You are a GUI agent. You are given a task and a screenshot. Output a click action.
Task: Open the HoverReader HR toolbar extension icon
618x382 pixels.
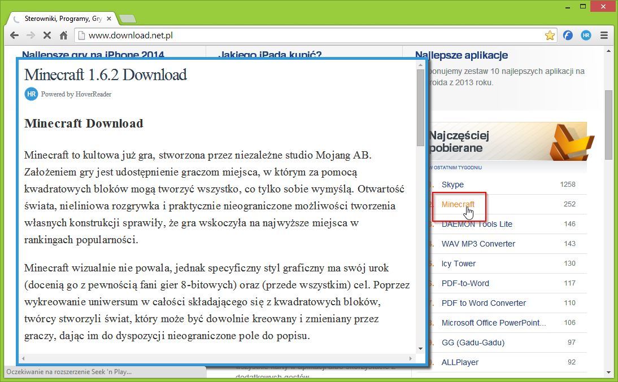click(586, 36)
